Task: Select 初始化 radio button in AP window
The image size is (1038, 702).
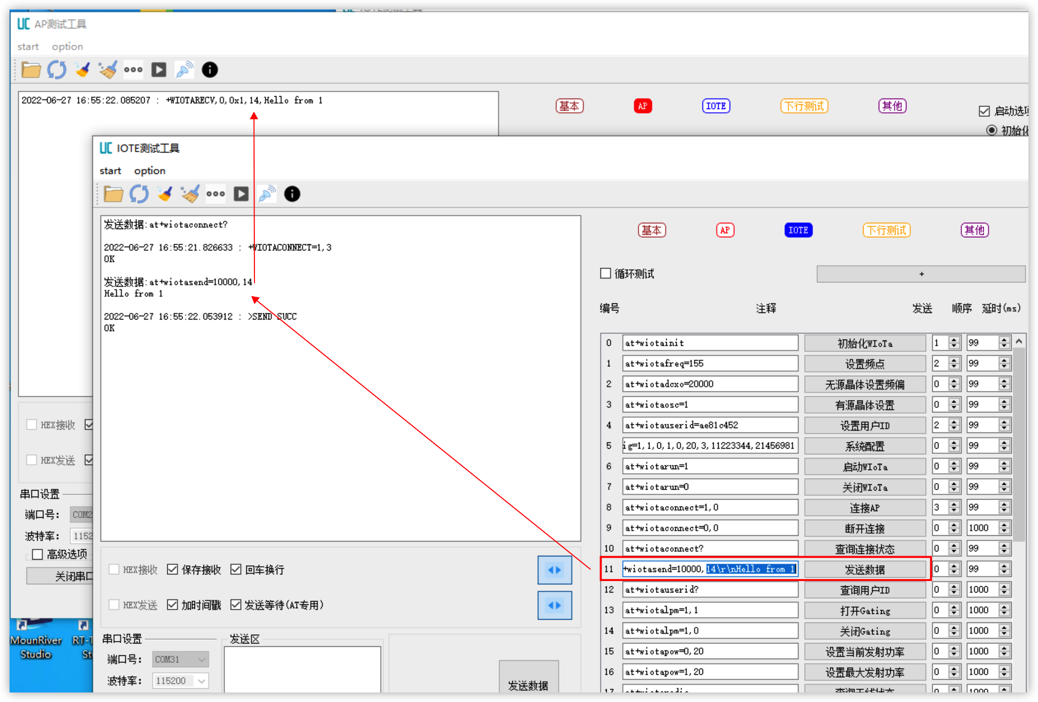Action: tap(991, 130)
